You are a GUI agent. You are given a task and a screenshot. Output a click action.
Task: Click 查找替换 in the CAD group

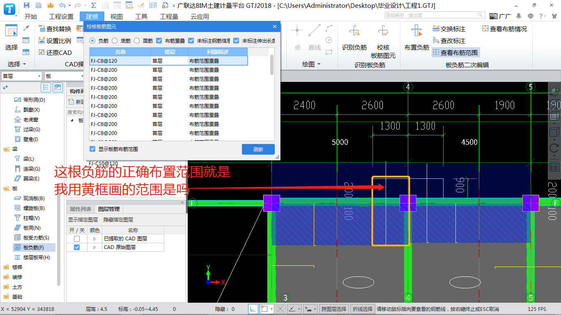55,29
